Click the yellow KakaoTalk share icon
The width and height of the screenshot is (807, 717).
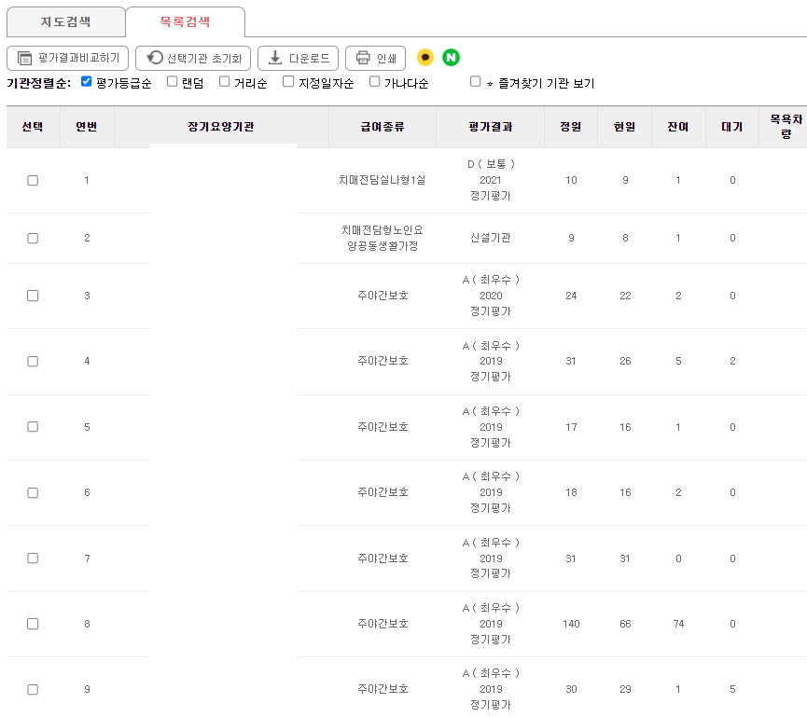(424, 57)
